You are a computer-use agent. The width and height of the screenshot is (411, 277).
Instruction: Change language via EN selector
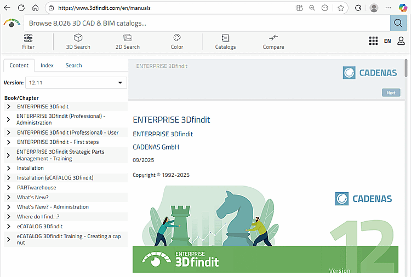pyautogui.click(x=387, y=41)
